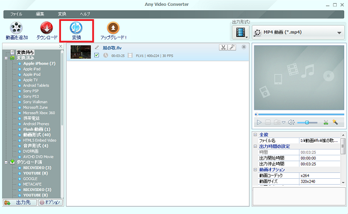The width and height of the screenshot is (348, 214).
Task: Click the wand effects icon under preview
Action: click(335, 122)
